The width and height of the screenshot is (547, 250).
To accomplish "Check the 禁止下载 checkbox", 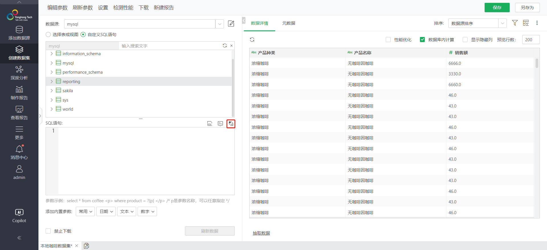I will pos(48,231).
